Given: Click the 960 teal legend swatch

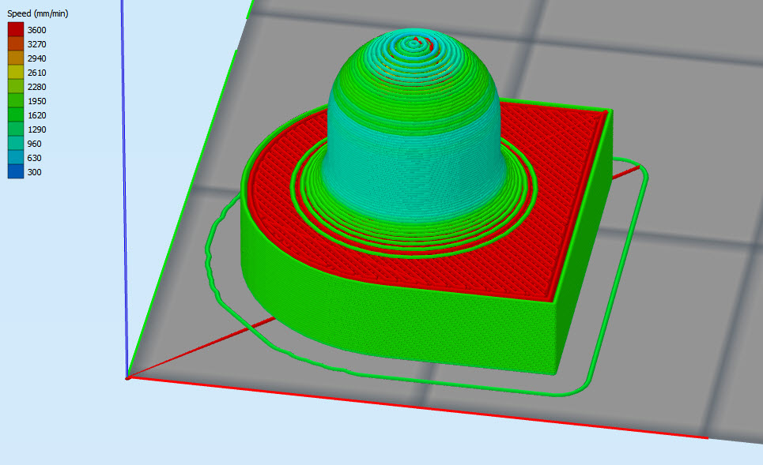Looking at the screenshot, I should tap(16, 144).
